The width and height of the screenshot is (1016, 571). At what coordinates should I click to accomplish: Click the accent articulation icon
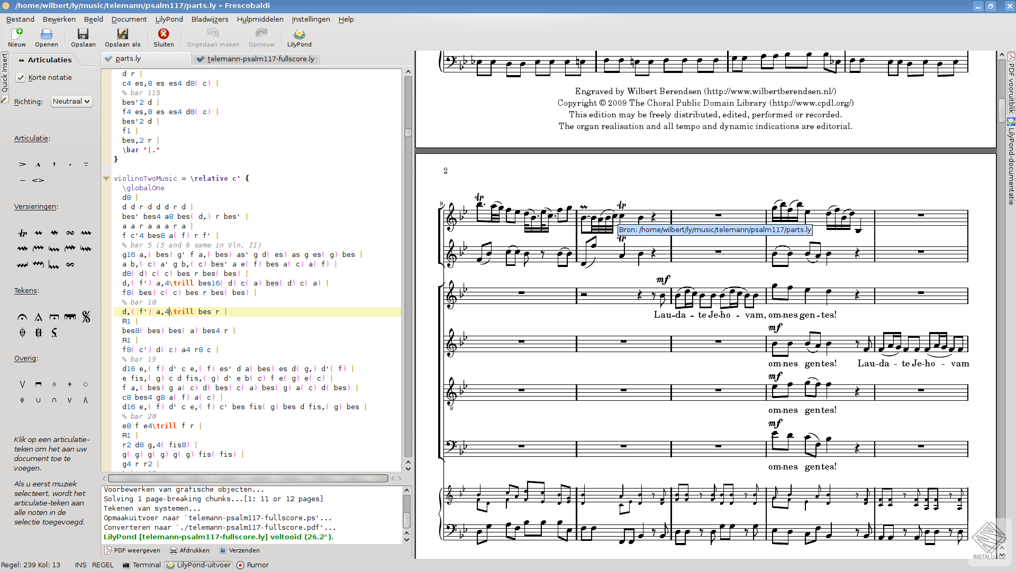tap(23, 164)
